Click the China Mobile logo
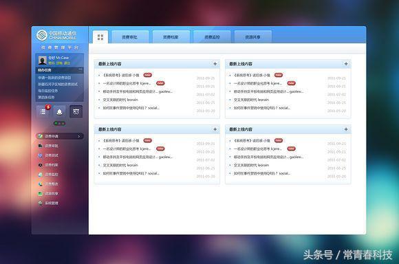399x264 pixels. coord(42,35)
